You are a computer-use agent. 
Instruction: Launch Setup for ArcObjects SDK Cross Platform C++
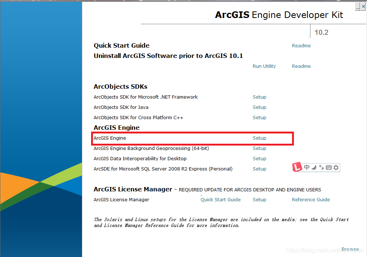pos(259,118)
